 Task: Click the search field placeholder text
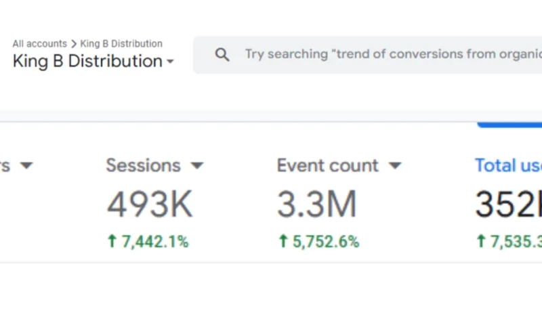point(394,54)
